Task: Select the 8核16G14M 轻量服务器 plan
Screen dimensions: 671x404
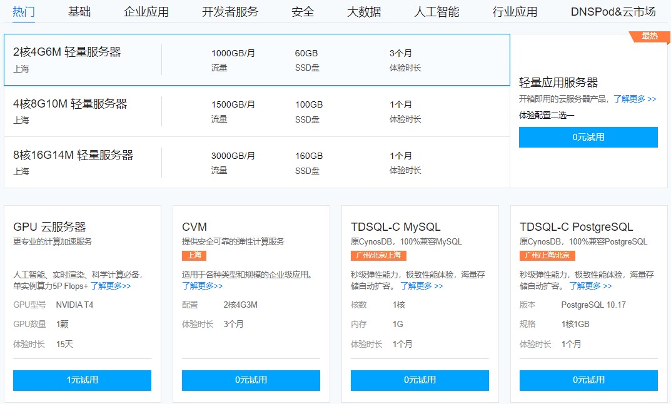Action: [256, 161]
